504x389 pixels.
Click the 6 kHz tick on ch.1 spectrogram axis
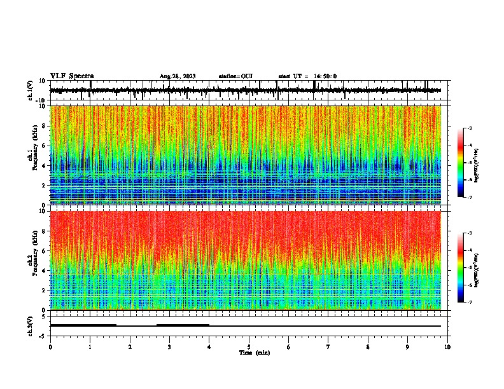(44, 146)
